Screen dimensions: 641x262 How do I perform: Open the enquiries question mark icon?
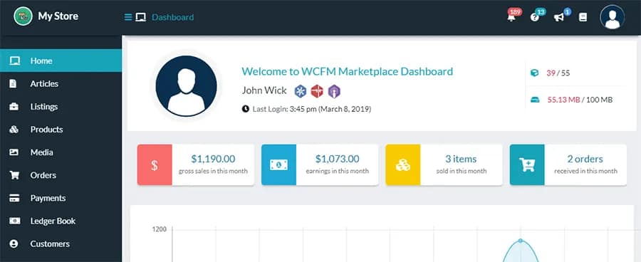[535, 18]
